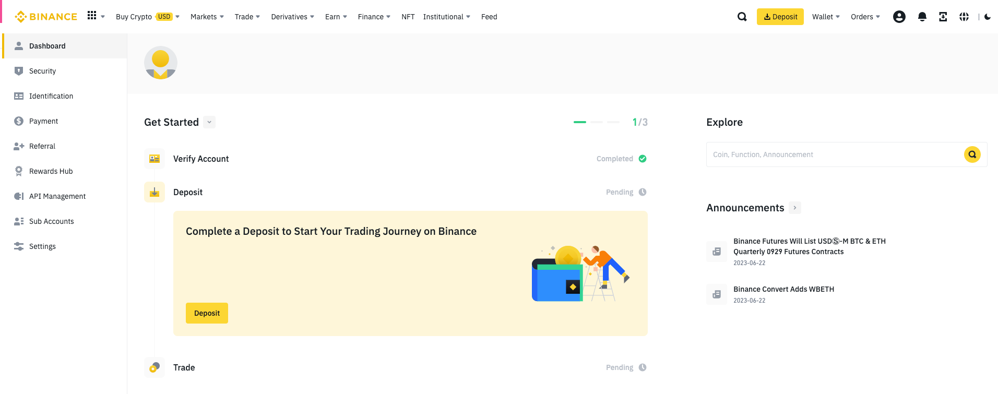Select Security in the sidebar
Screen dimensions: 998x394
tap(64, 71)
